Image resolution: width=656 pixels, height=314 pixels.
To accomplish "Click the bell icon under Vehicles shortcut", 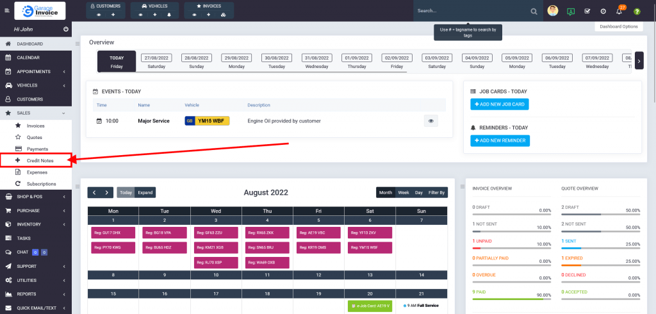I will click(x=169, y=14).
